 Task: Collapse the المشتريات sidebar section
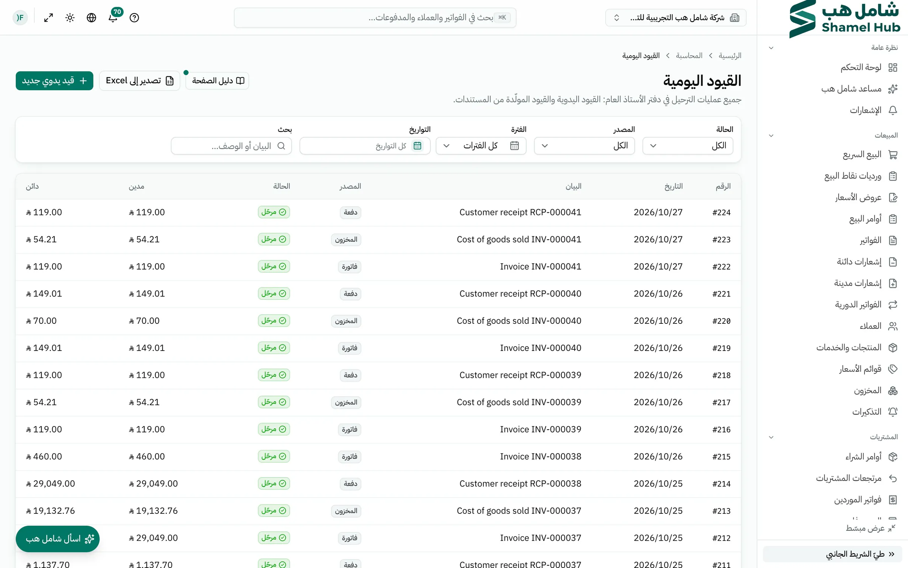[771, 437]
